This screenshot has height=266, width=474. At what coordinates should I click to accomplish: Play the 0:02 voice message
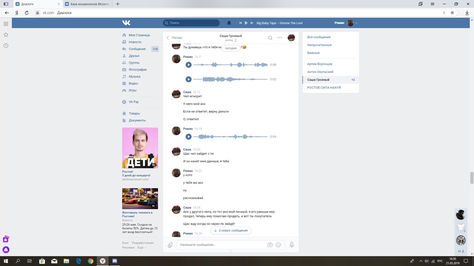point(188,79)
